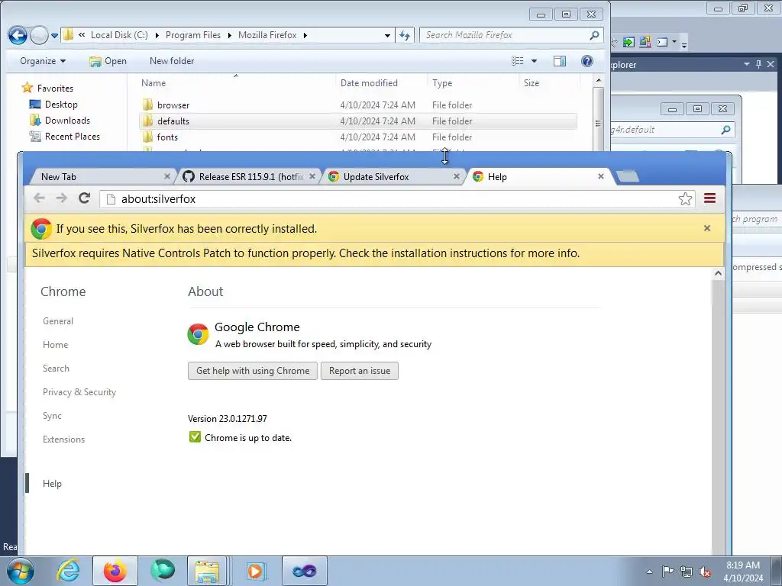Close the New Tab tab
The height and width of the screenshot is (586, 782).
tap(167, 176)
